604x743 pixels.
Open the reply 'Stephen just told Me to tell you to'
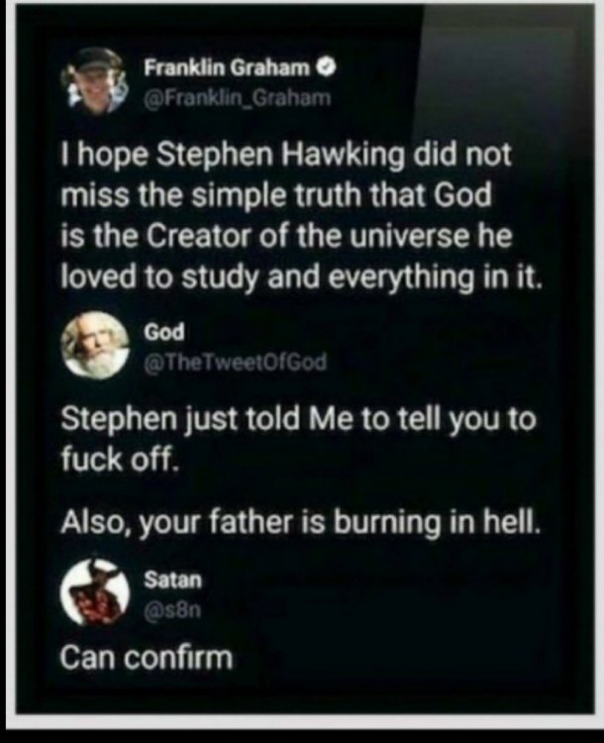click(298, 421)
